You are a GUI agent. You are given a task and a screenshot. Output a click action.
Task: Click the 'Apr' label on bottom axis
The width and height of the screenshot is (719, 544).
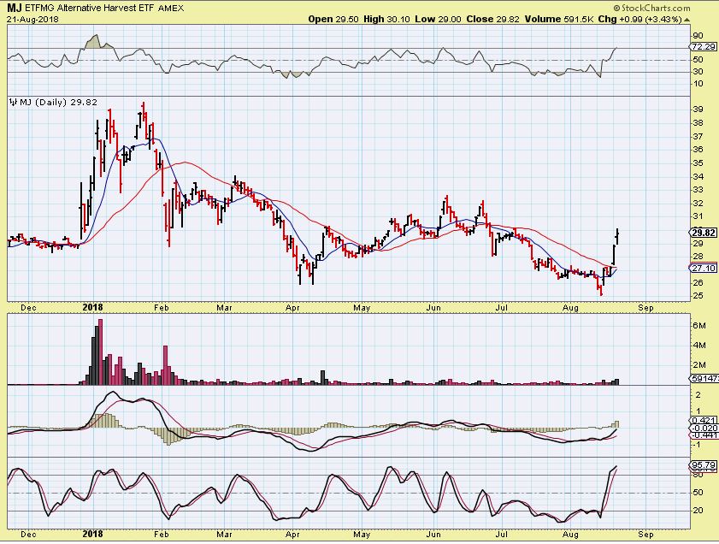point(292,535)
